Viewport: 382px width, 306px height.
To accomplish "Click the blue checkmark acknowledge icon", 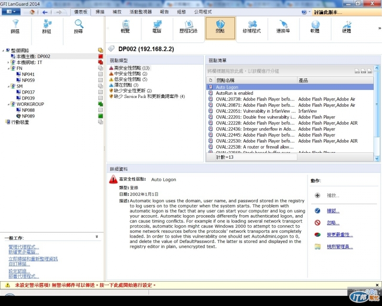I will 318,211.
